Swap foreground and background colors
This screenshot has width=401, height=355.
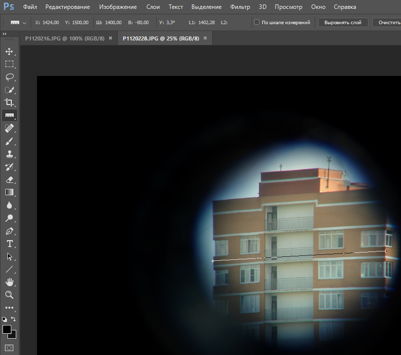click(13, 319)
